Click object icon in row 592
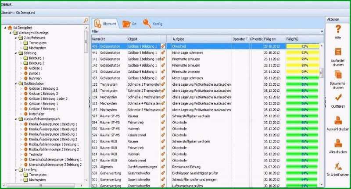Image resolution: width=351 pixels, height=189 pixels. point(163,116)
